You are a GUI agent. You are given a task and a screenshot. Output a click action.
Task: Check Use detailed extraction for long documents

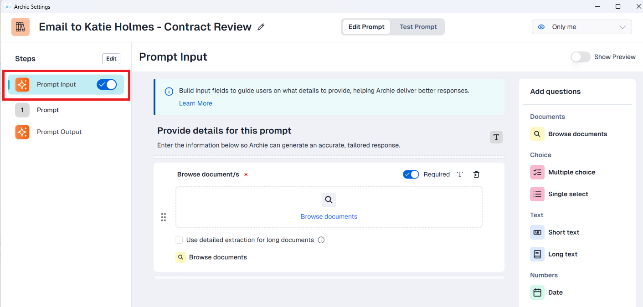pyautogui.click(x=179, y=240)
